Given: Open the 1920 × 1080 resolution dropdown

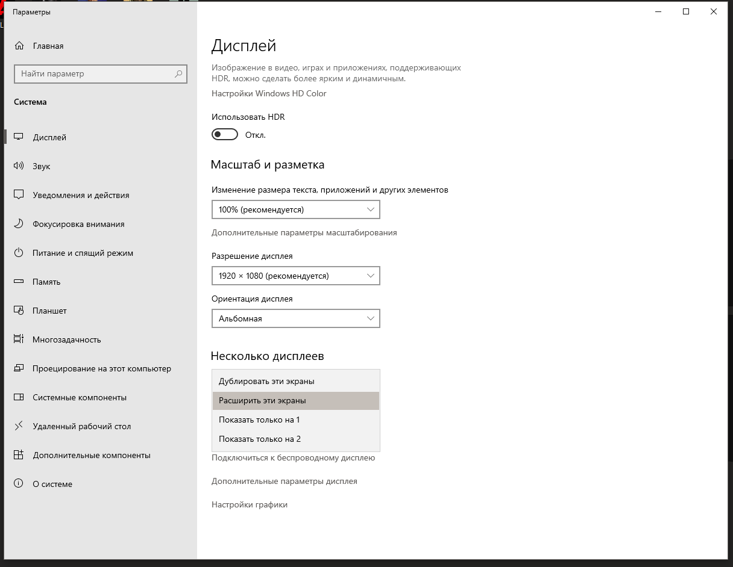Looking at the screenshot, I should click(296, 276).
